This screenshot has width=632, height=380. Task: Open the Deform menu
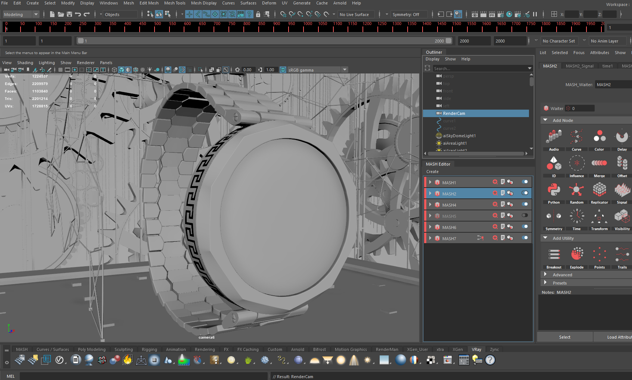(269, 3)
